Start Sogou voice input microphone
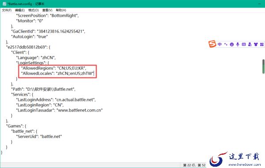This screenshot has width=265, height=168. click(x=238, y=44)
